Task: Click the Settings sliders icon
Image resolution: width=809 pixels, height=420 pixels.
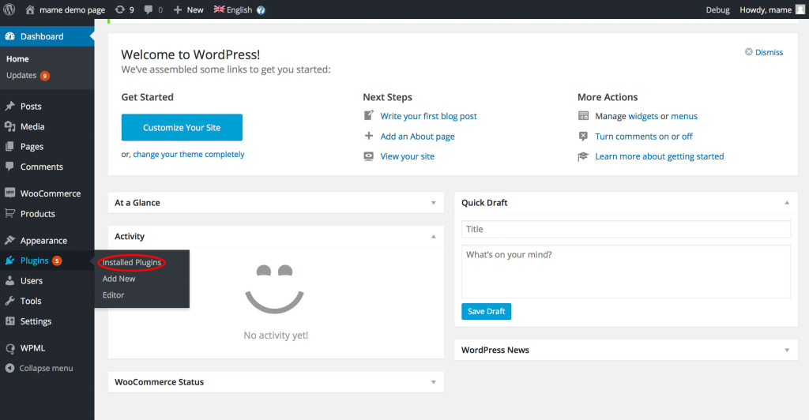Action: click(9, 321)
